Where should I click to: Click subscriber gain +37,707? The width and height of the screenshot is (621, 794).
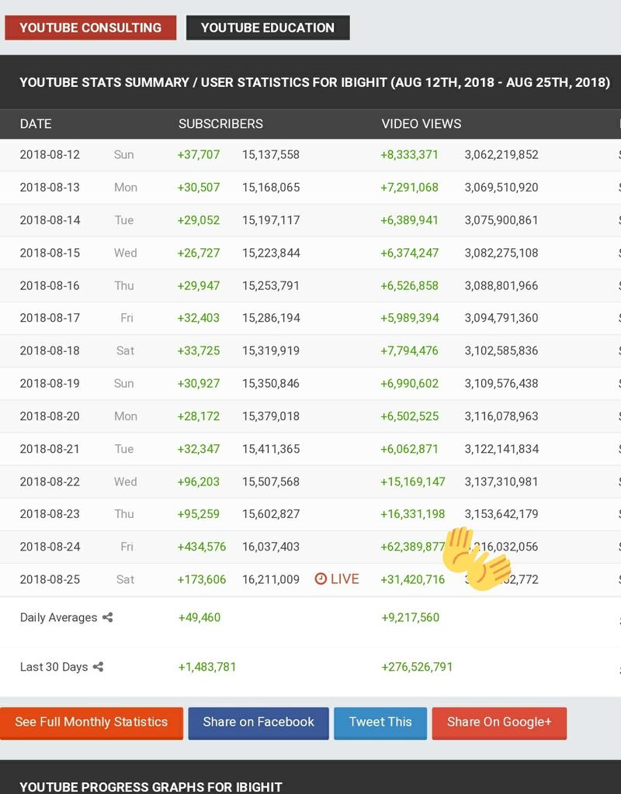[198, 154]
